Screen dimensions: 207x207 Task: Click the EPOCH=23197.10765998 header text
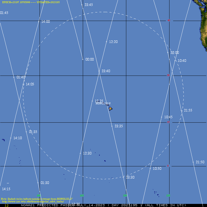pyautogui.click(x=16, y=2)
